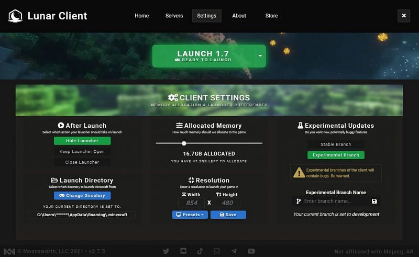Select Experimental Branch option

(336, 155)
